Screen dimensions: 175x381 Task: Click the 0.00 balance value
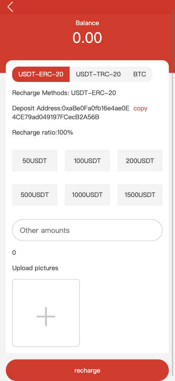click(x=87, y=38)
